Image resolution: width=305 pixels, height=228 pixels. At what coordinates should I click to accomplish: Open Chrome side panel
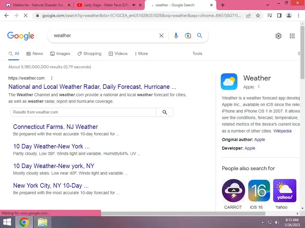279,15
